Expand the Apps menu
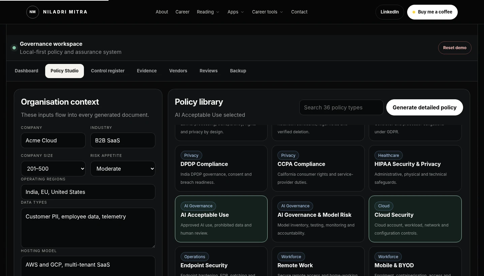484x276 pixels. coord(236,12)
